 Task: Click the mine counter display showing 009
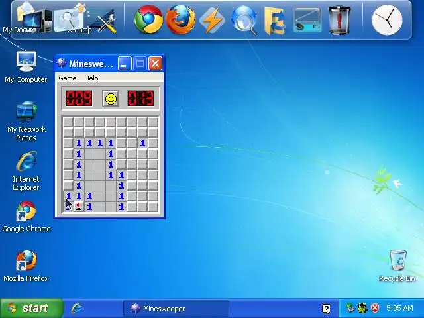pyautogui.click(x=79, y=98)
